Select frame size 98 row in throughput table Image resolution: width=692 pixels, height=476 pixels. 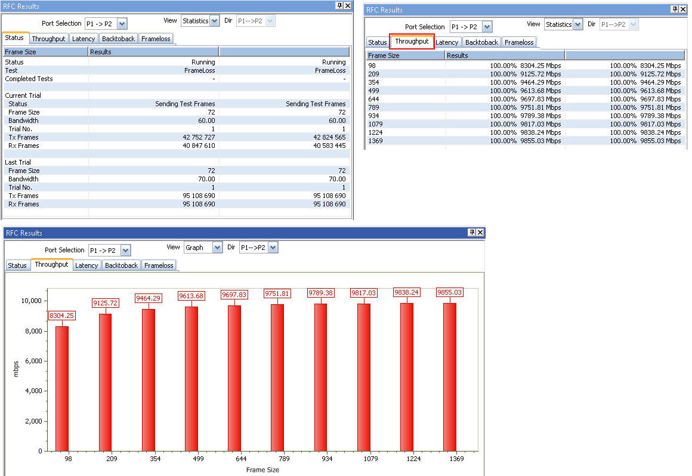[x=525, y=66]
